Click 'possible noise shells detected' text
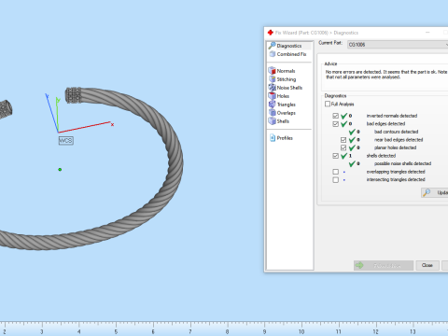 click(402, 163)
